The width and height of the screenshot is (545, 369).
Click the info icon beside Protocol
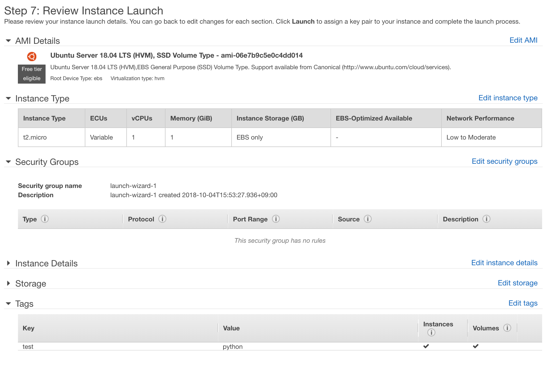(162, 219)
